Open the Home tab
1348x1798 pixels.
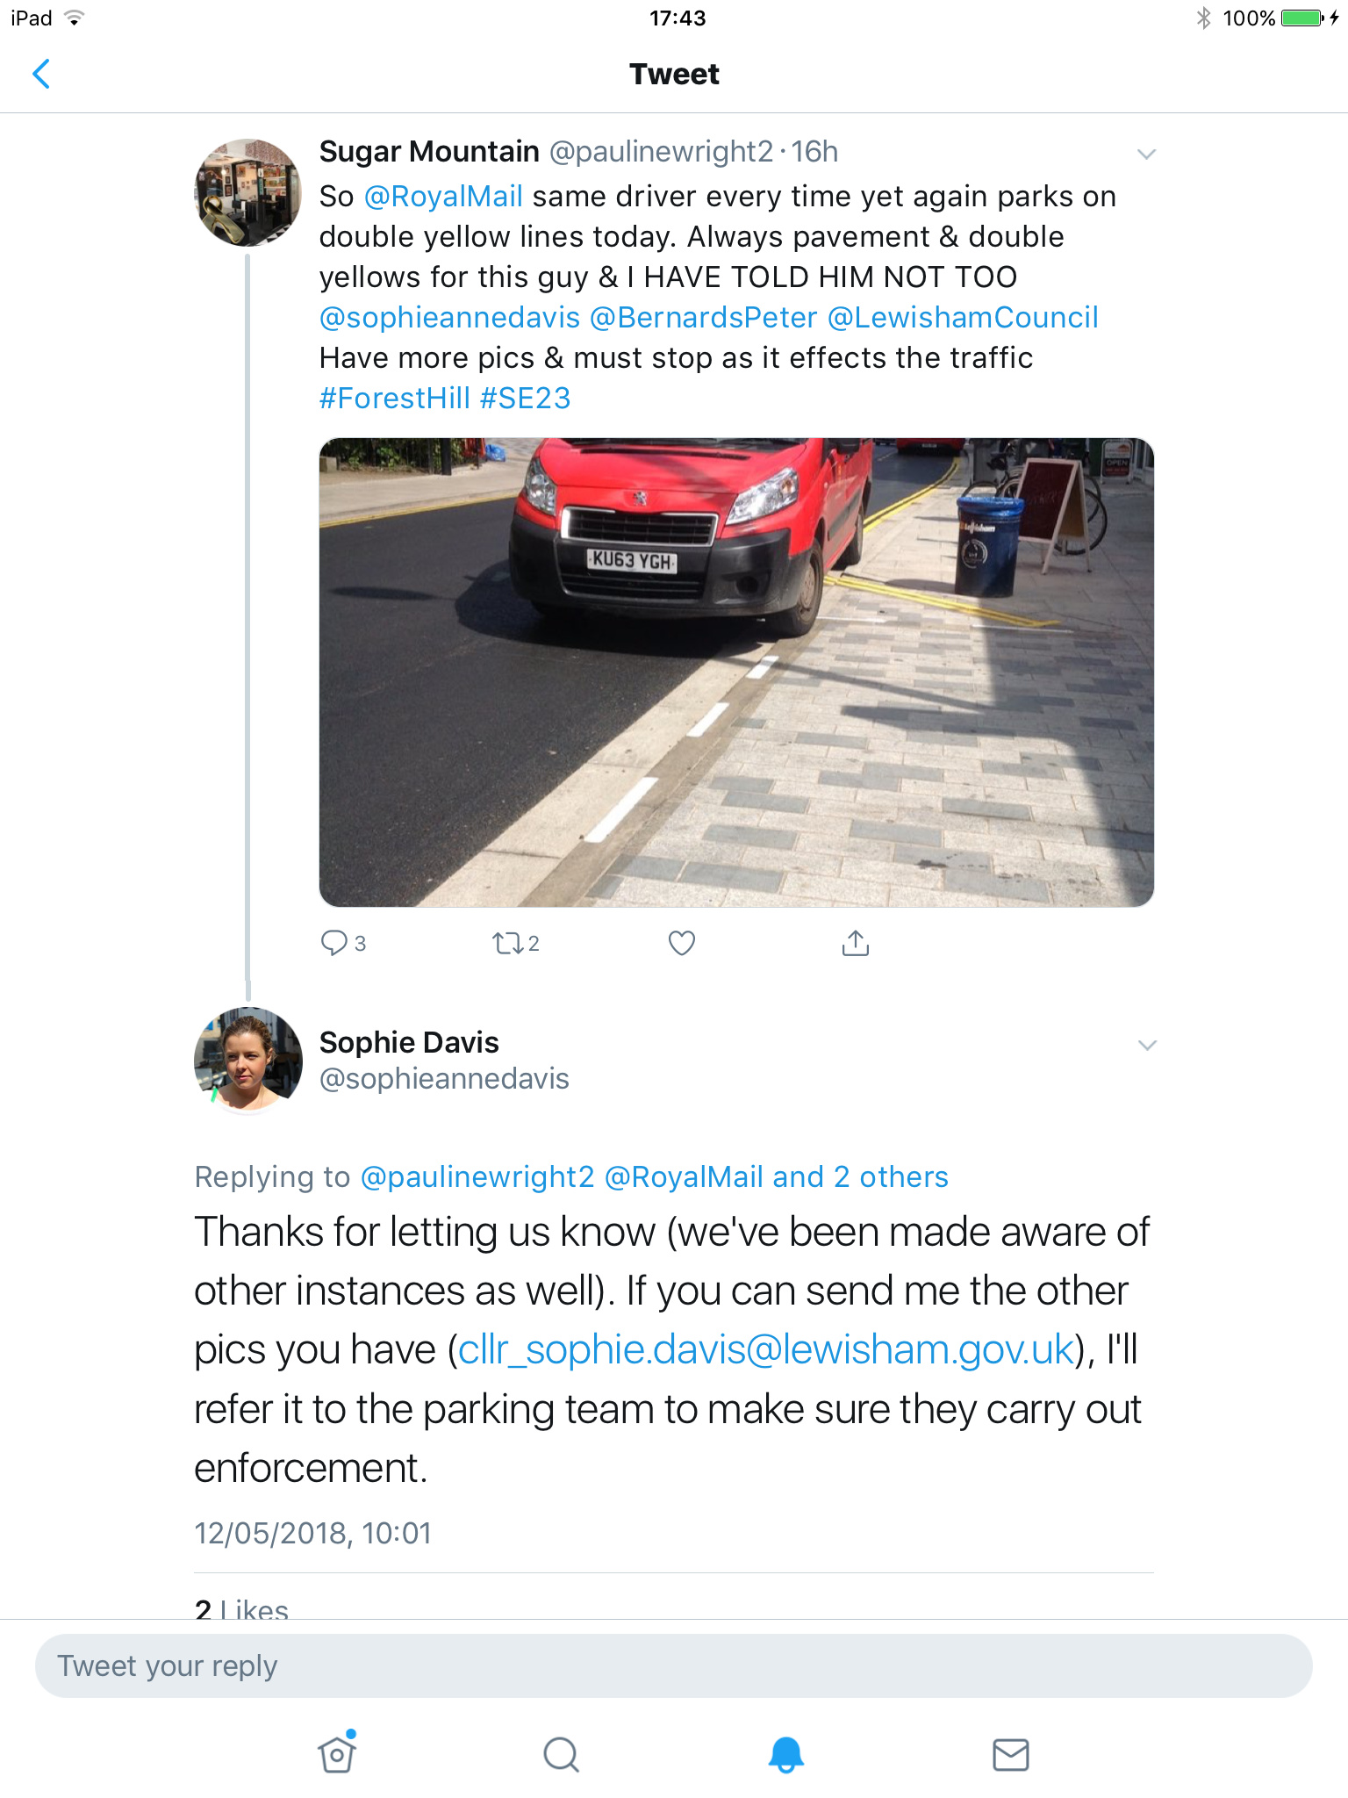coord(337,1754)
